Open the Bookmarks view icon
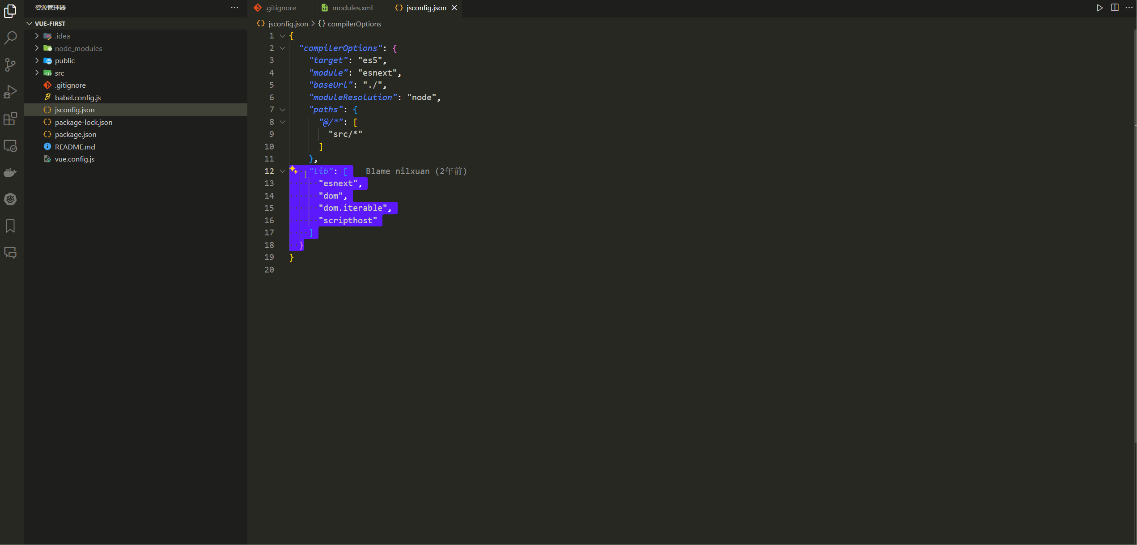The width and height of the screenshot is (1137, 545). click(10, 226)
